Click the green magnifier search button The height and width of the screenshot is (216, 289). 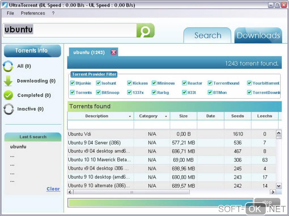[x=145, y=30]
